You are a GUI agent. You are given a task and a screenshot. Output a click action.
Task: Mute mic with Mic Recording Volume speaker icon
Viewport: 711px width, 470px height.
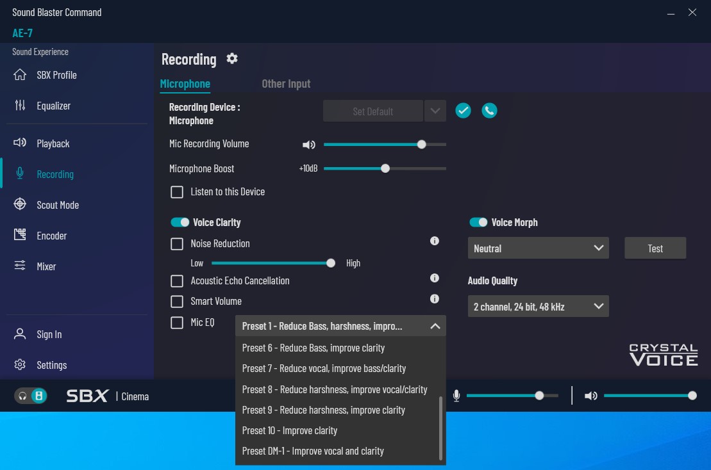pos(309,145)
